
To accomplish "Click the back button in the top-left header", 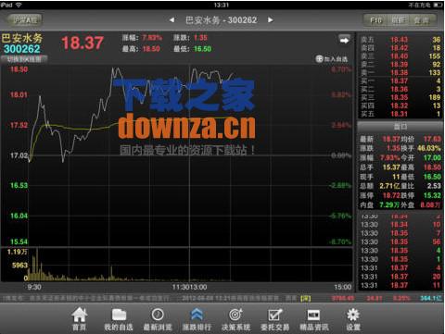I will tap(24, 20).
